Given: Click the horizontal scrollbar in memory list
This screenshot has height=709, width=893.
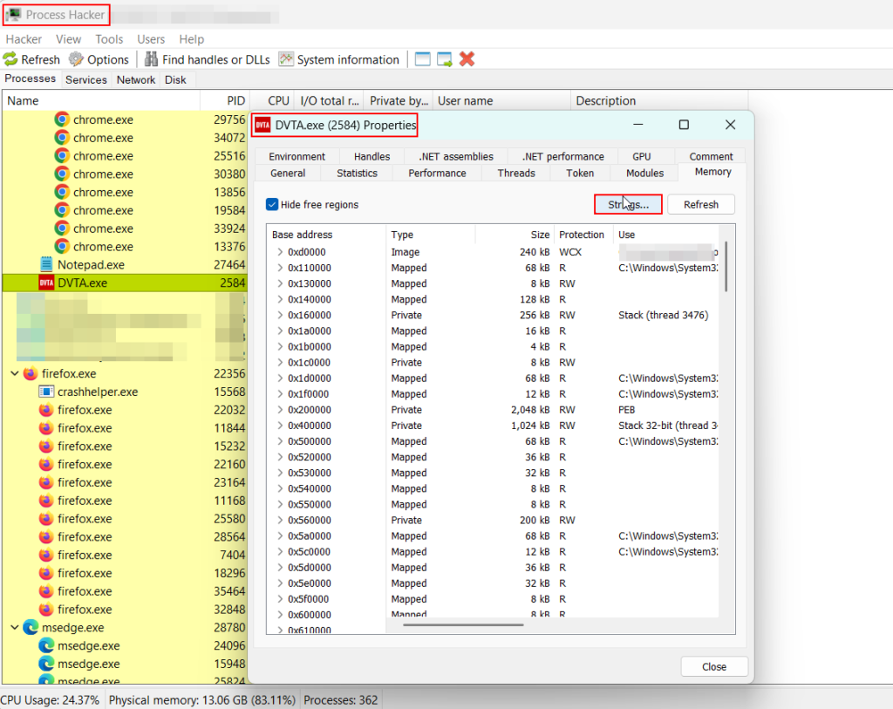Looking at the screenshot, I should point(462,624).
